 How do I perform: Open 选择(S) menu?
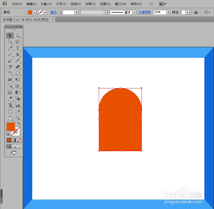pyautogui.click(x=76, y=4)
